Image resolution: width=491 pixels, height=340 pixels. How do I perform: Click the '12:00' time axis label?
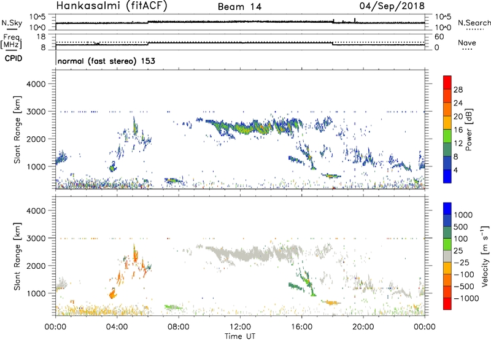[240, 327]
